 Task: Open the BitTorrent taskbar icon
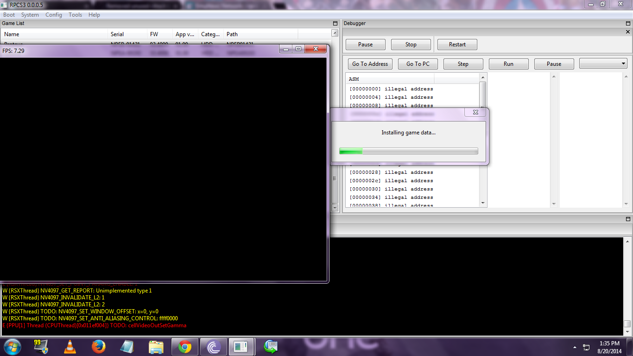[x=214, y=347]
